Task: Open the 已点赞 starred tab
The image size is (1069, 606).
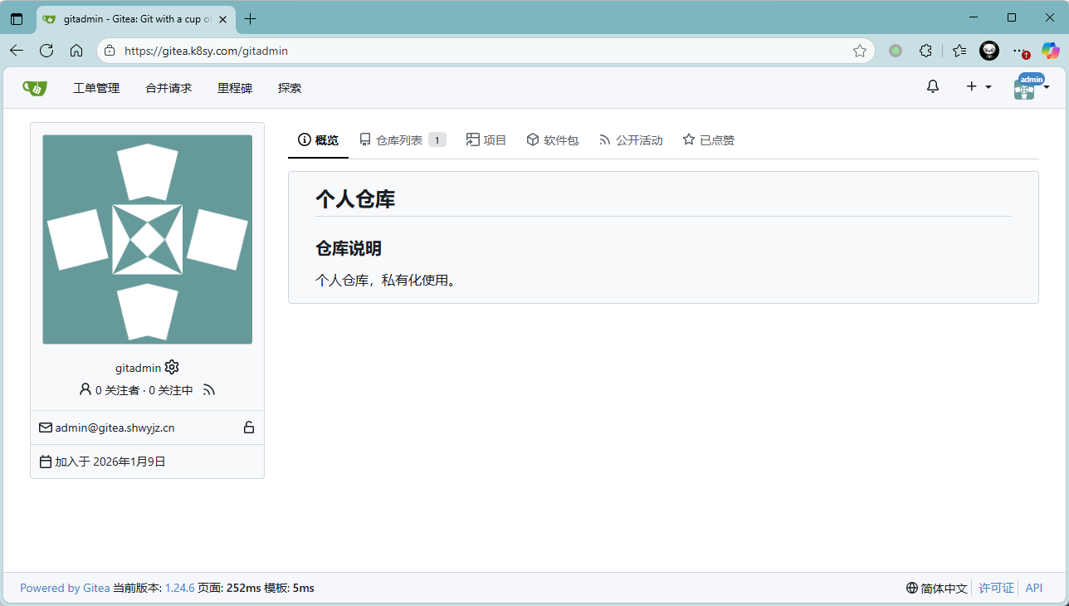Action: point(708,140)
